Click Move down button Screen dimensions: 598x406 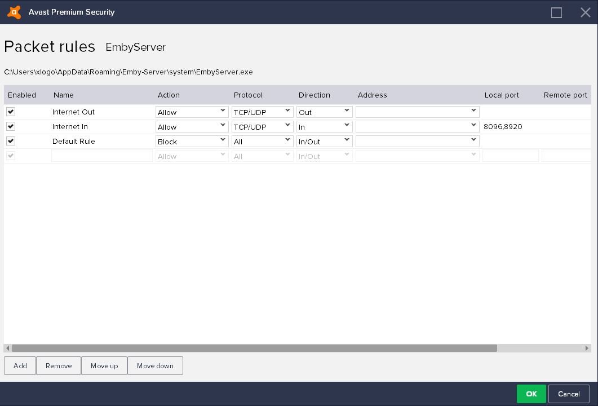[155, 365]
